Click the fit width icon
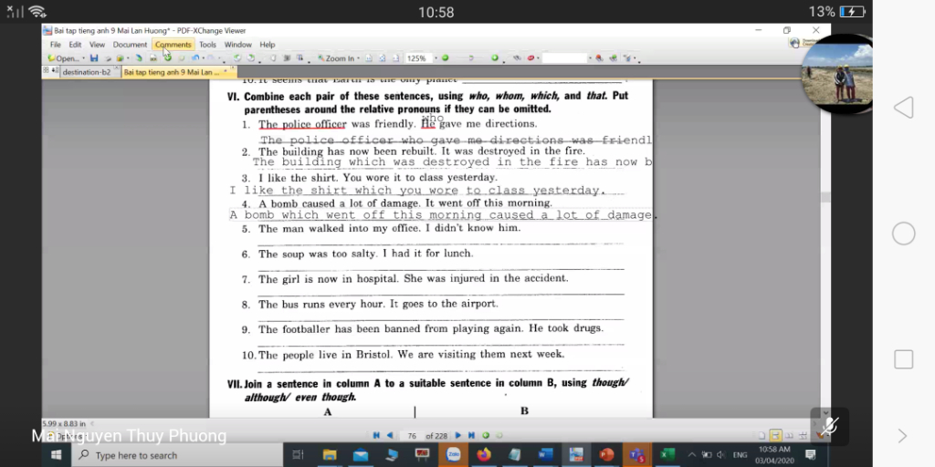 (396, 58)
